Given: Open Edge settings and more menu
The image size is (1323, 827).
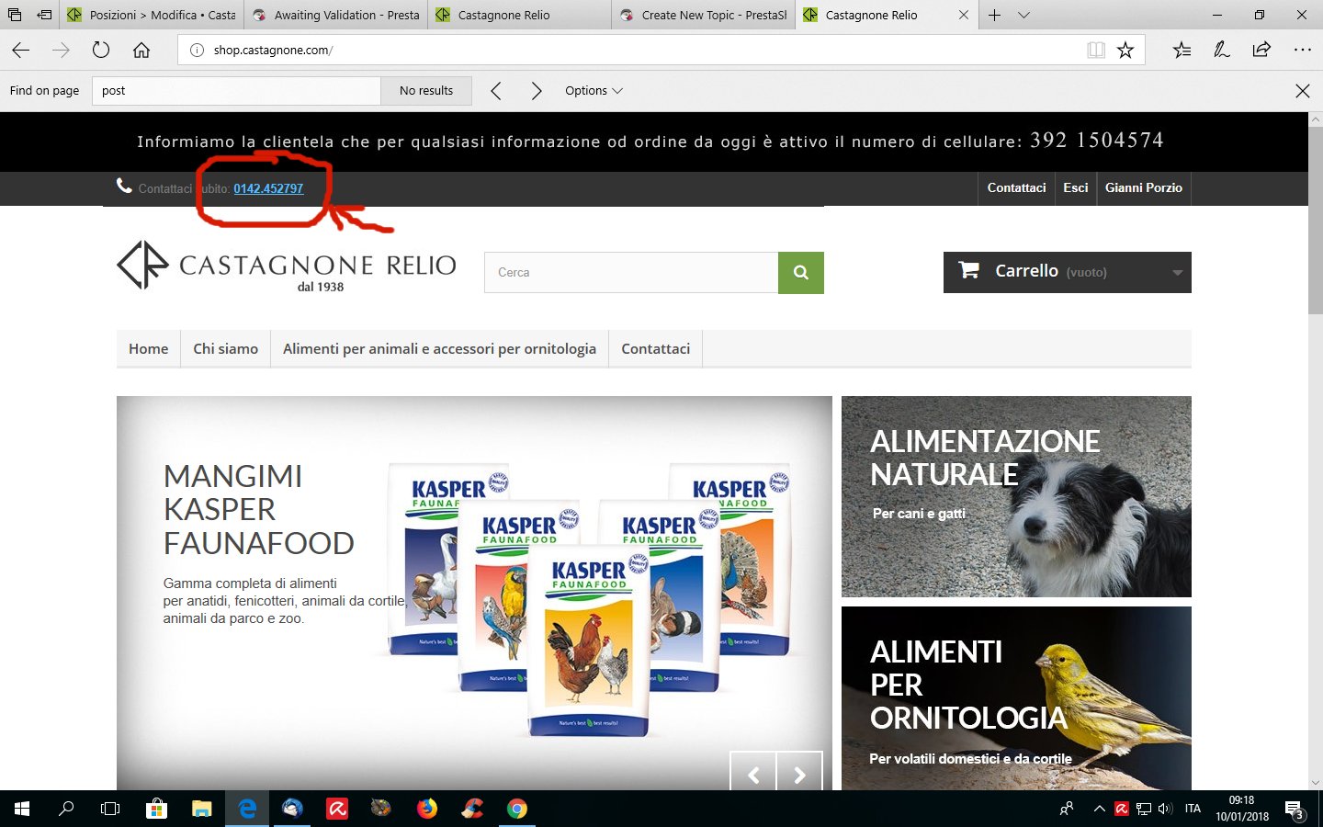Looking at the screenshot, I should [x=1303, y=51].
